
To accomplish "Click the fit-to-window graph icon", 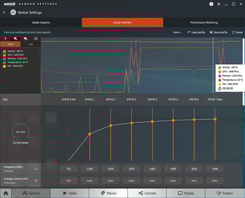I will click(36, 39).
